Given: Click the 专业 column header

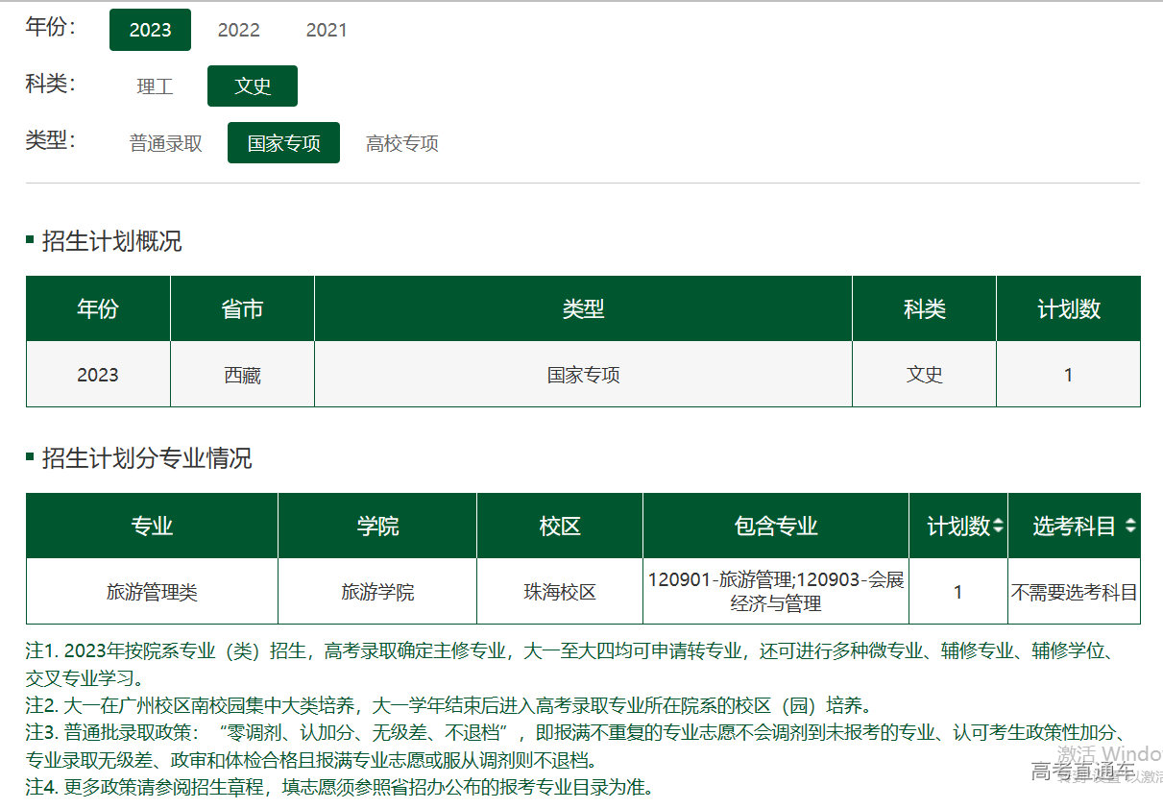Looking at the screenshot, I should [152, 527].
